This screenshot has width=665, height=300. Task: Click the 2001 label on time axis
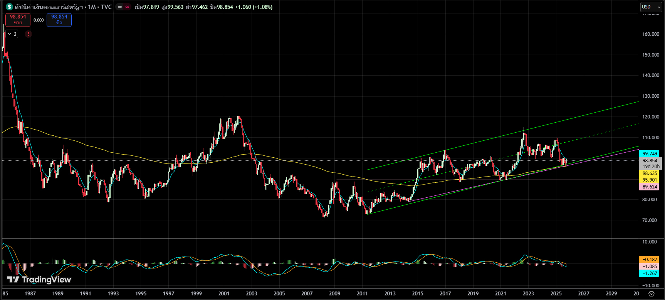pyautogui.click(x=224, y=293)
